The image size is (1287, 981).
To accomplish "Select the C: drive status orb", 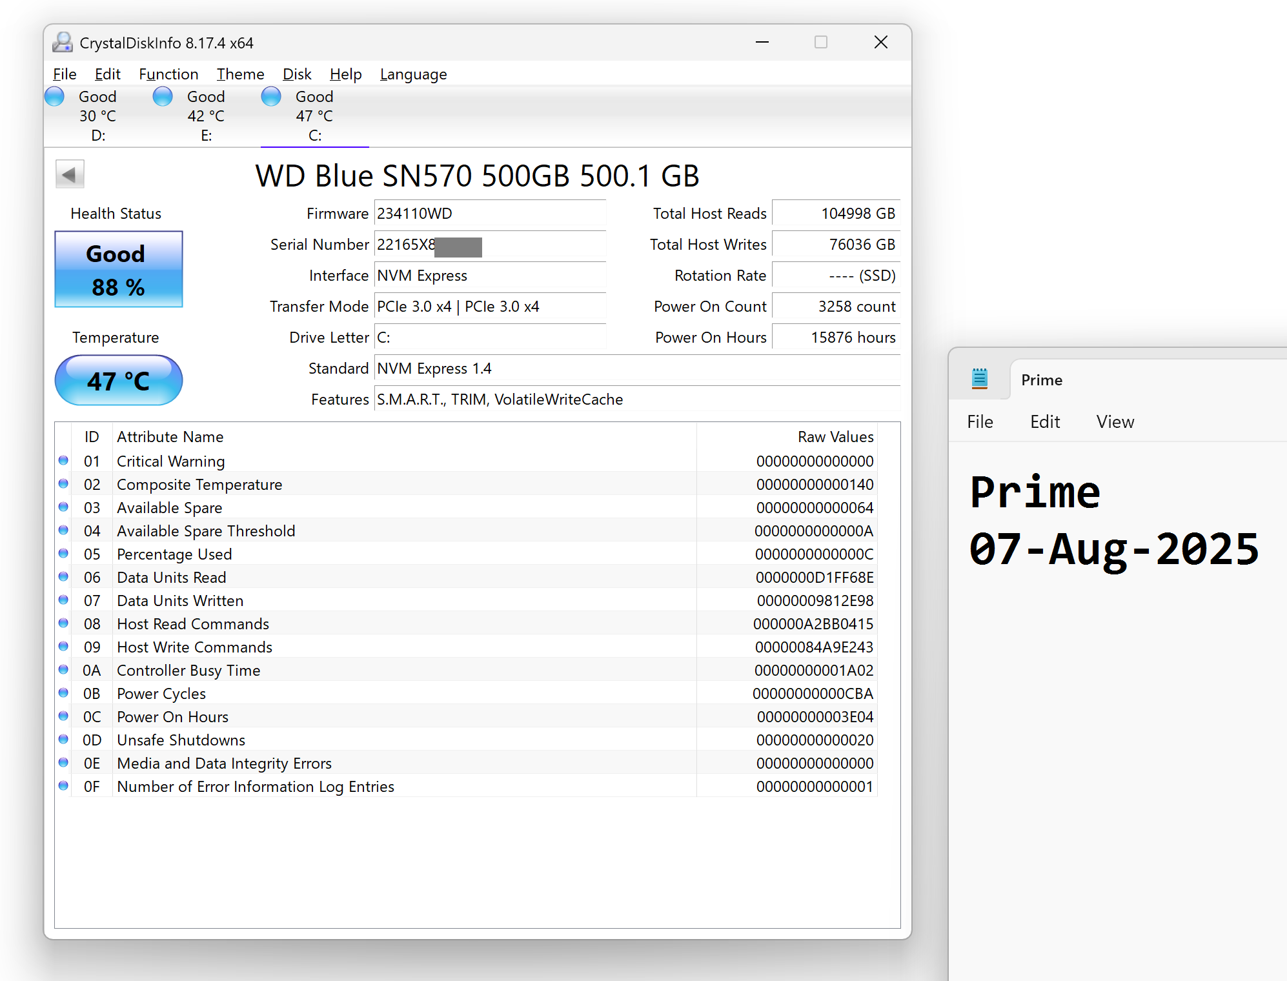I will point(271,97).
